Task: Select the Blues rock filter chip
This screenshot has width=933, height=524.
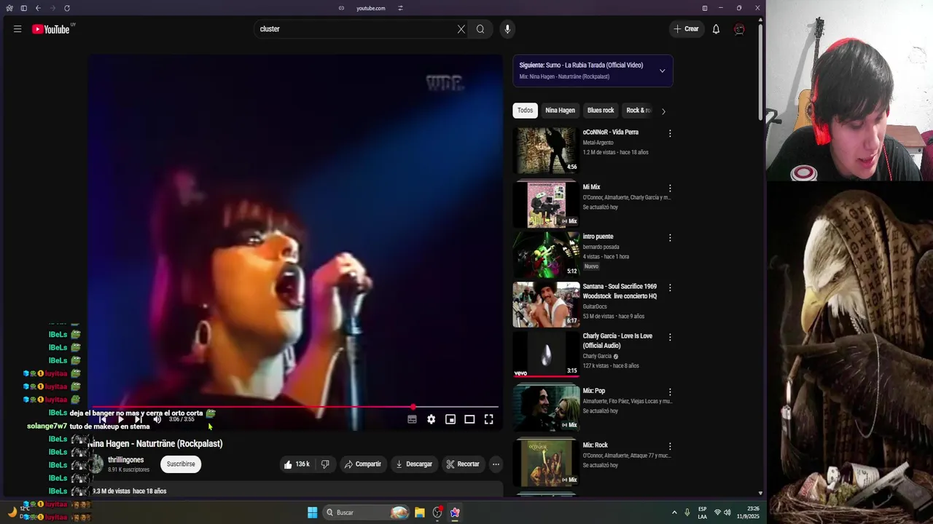Action: coord(601,111)
